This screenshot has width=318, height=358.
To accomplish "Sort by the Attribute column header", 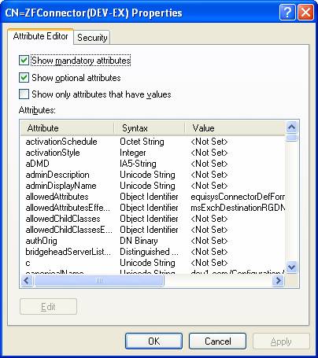I will pos(67,128).
